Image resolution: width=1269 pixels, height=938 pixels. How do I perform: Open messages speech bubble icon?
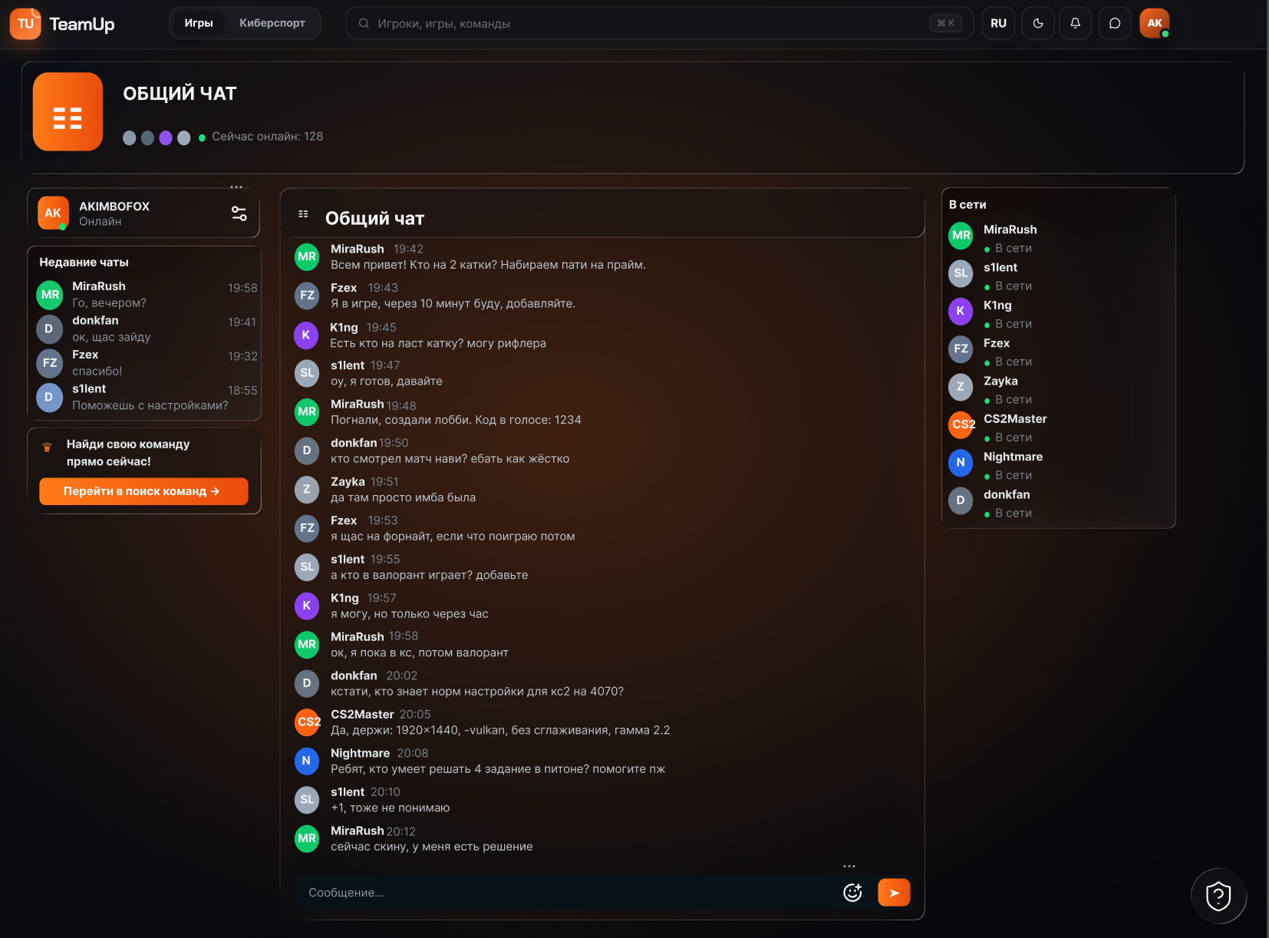(1115, 23)
